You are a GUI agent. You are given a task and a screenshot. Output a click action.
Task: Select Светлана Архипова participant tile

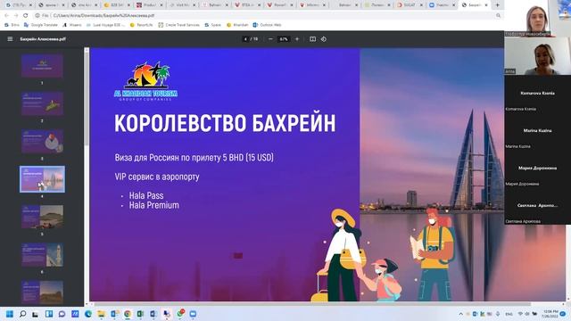pyautogui.click(x=537, y=206)
